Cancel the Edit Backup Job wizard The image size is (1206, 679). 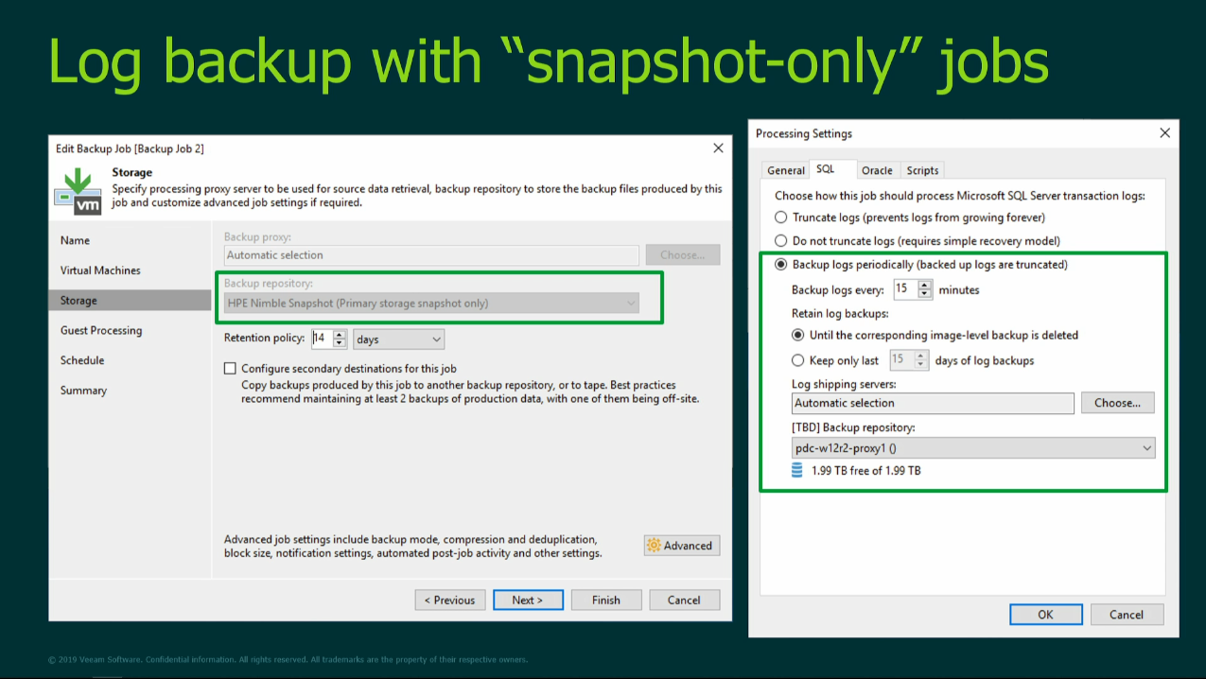[x=684, y=601]
